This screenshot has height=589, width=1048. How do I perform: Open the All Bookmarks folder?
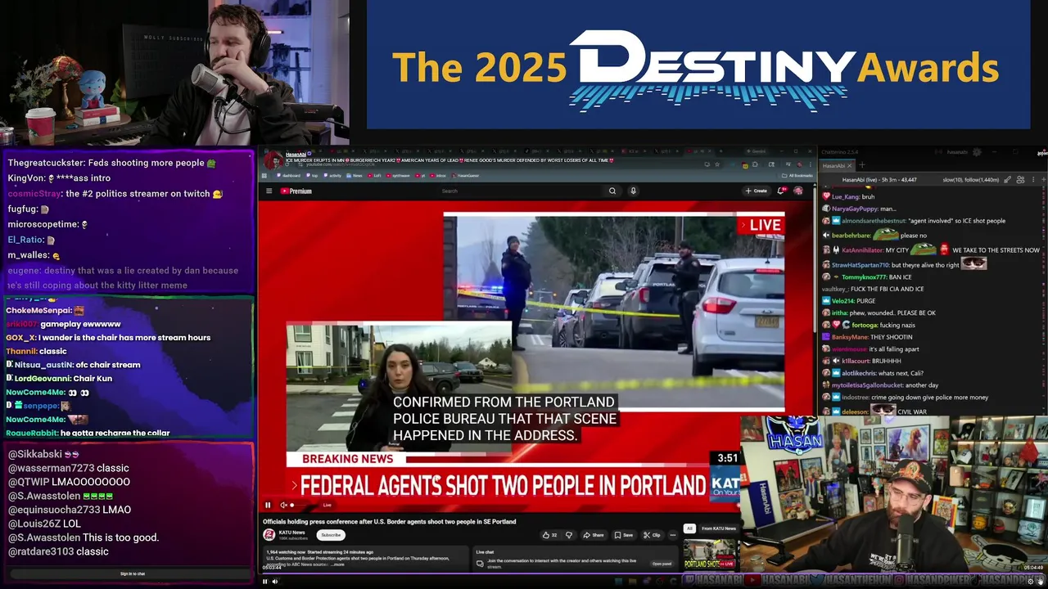pyautogui.click(x=798, y=175)
